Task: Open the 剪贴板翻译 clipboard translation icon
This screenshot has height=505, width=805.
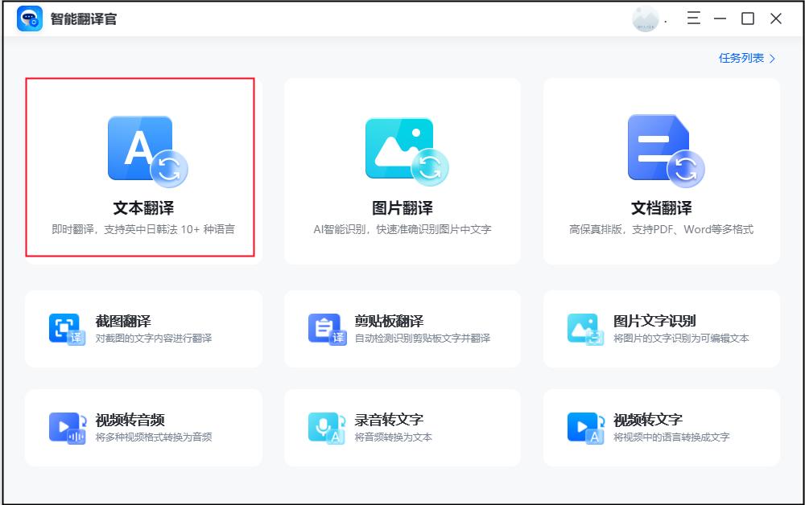Action: pos(326,328)
